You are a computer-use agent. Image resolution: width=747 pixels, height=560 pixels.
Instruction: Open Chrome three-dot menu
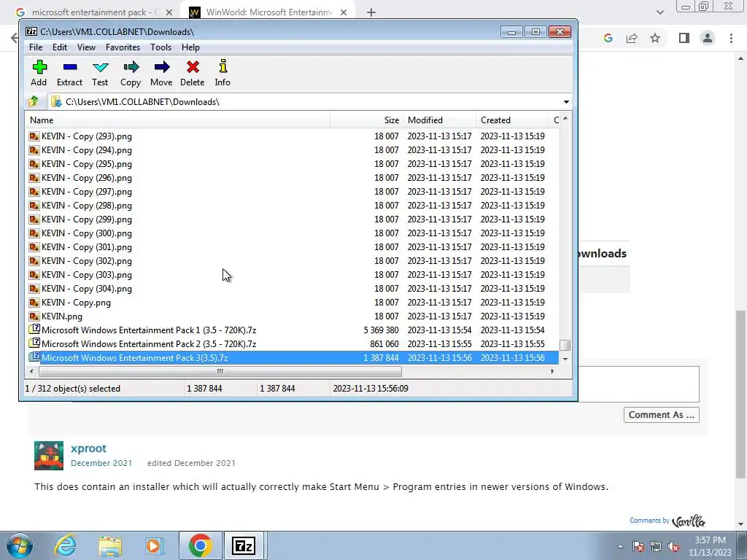coord(731,38)
